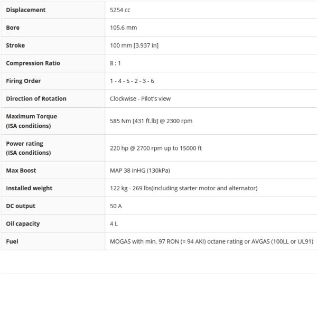Viewport: 317px width, 317px height.
Task: Select the Clockwise - Pilot's view text
Action: click(x=140, y=99)
